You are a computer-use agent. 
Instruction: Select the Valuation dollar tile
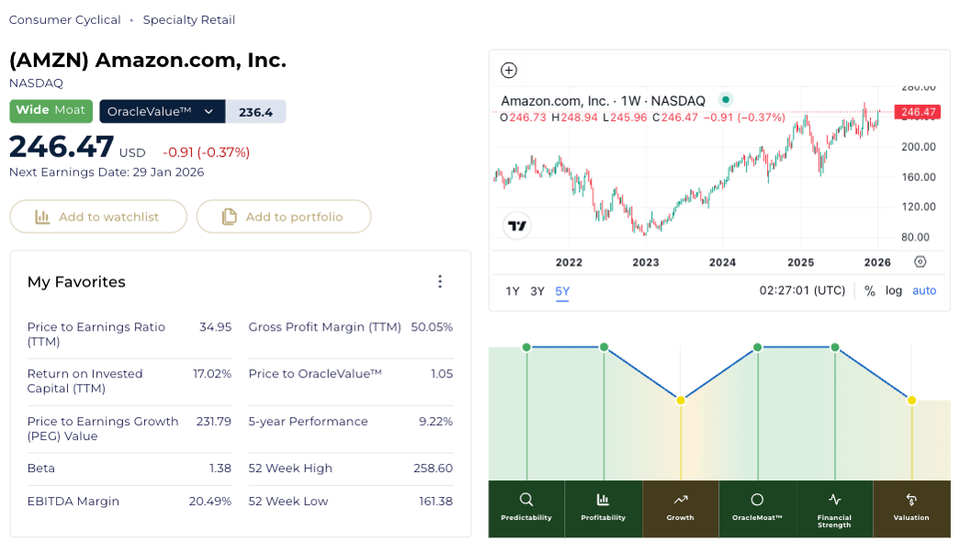pos(911,508)
